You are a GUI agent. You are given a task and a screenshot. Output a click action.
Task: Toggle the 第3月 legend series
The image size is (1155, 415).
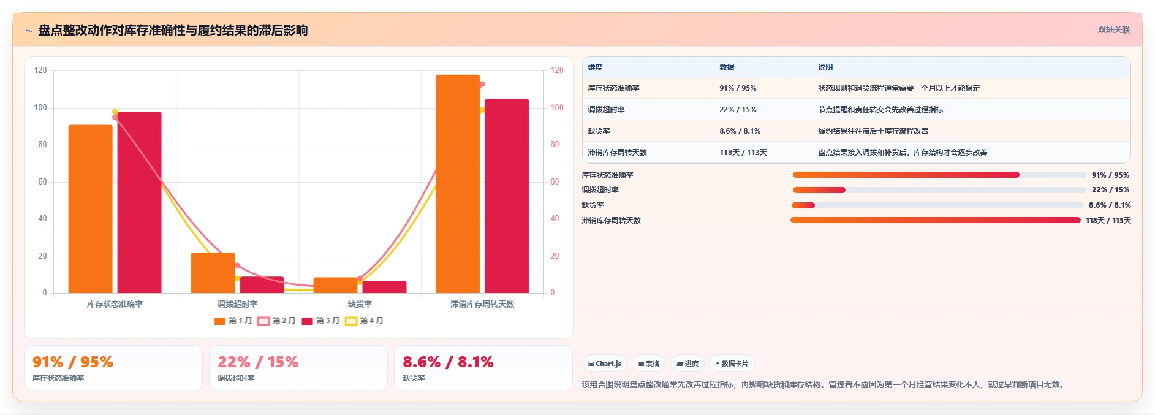(x=320, y=321)
